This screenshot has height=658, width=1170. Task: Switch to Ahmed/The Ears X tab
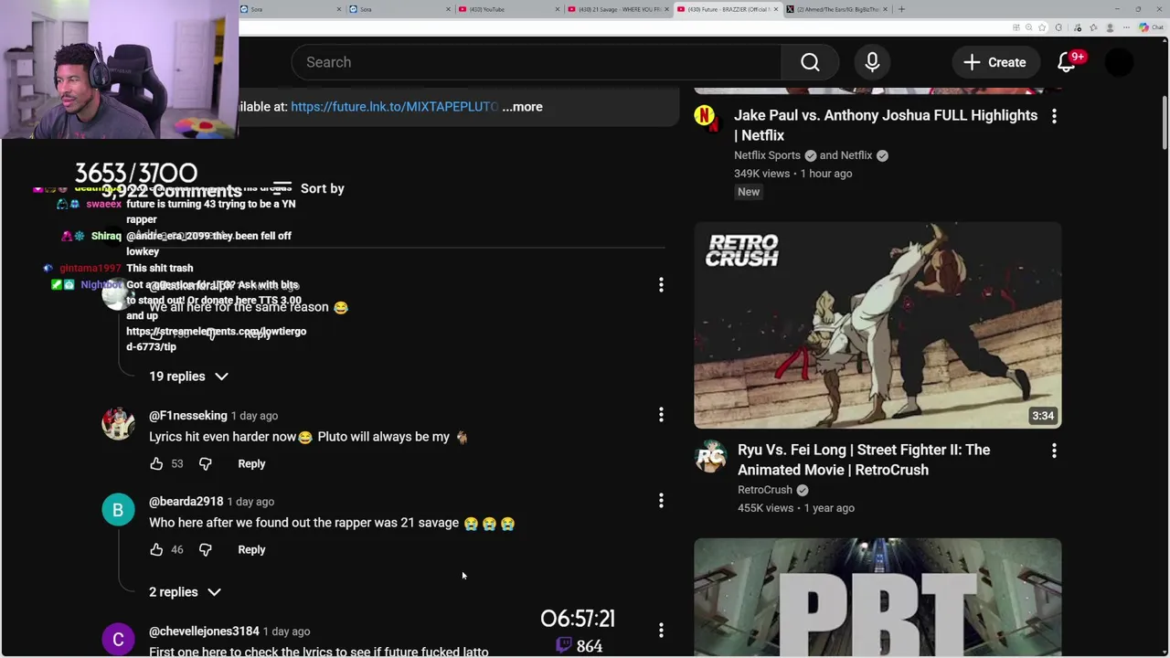point(837,9)
